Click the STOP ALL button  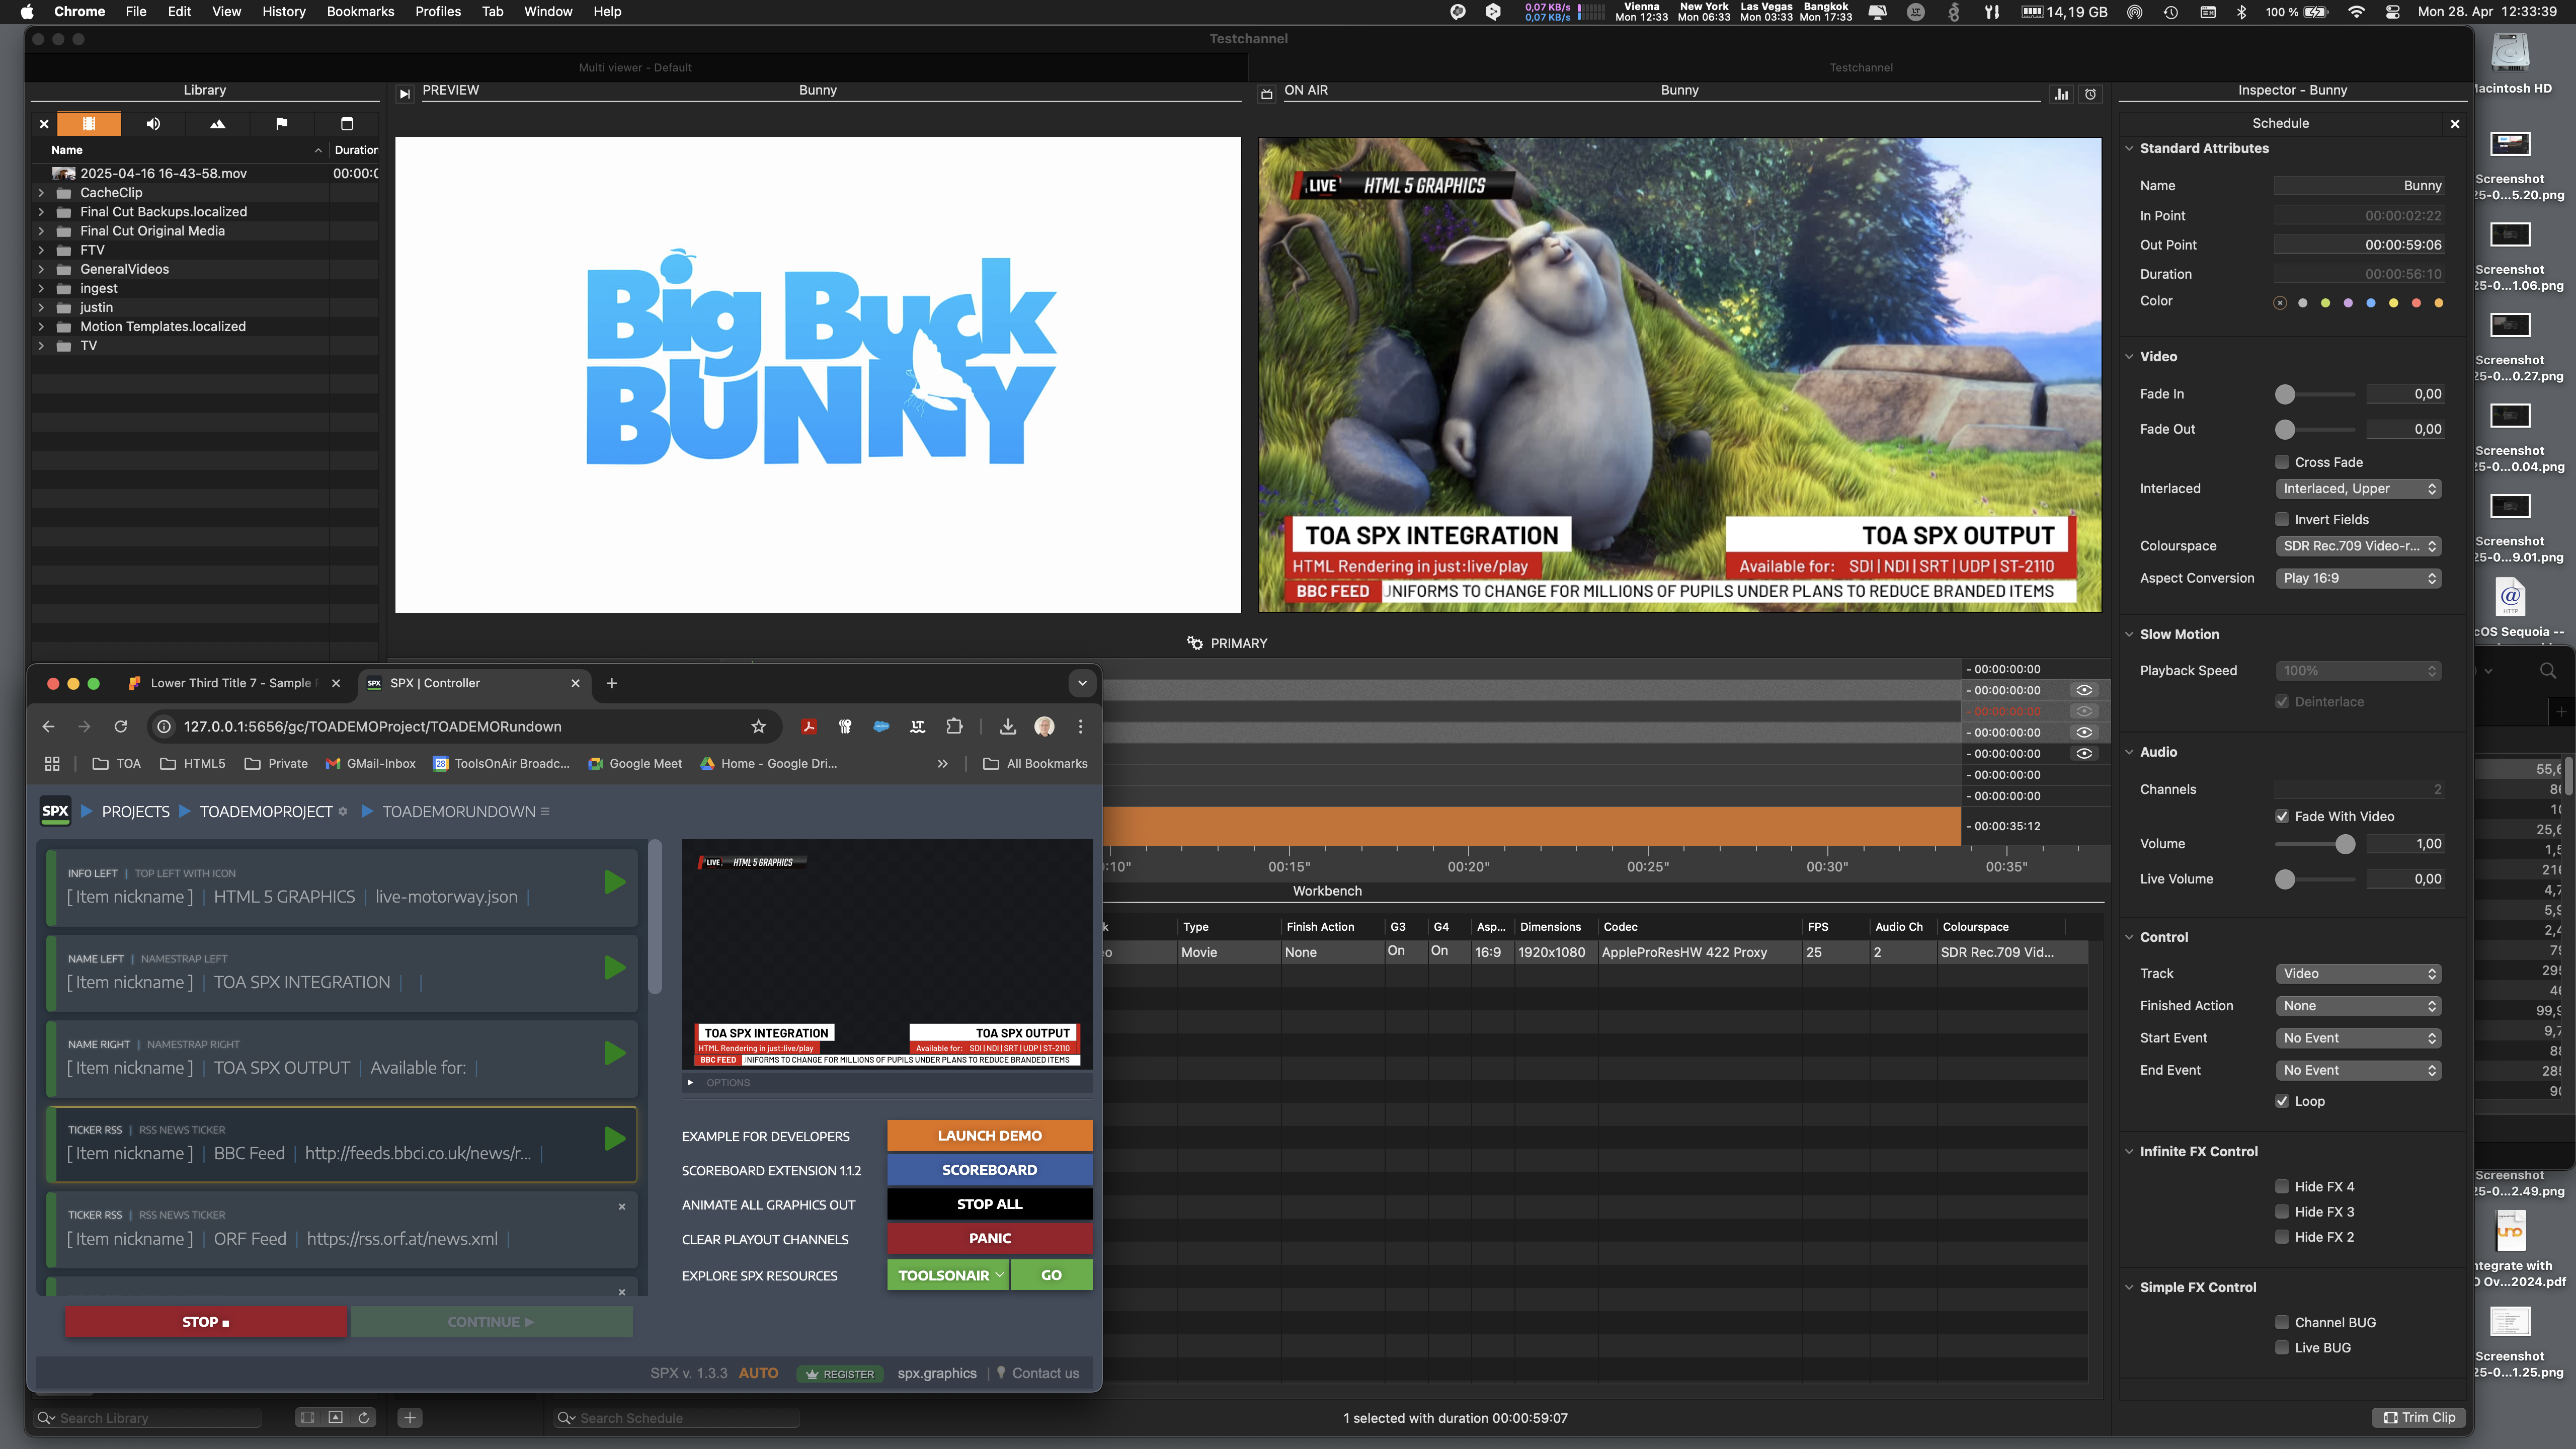point(989,1204)
